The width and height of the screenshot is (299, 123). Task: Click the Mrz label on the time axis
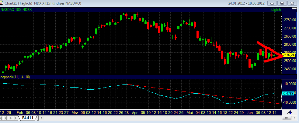[75, 112]
